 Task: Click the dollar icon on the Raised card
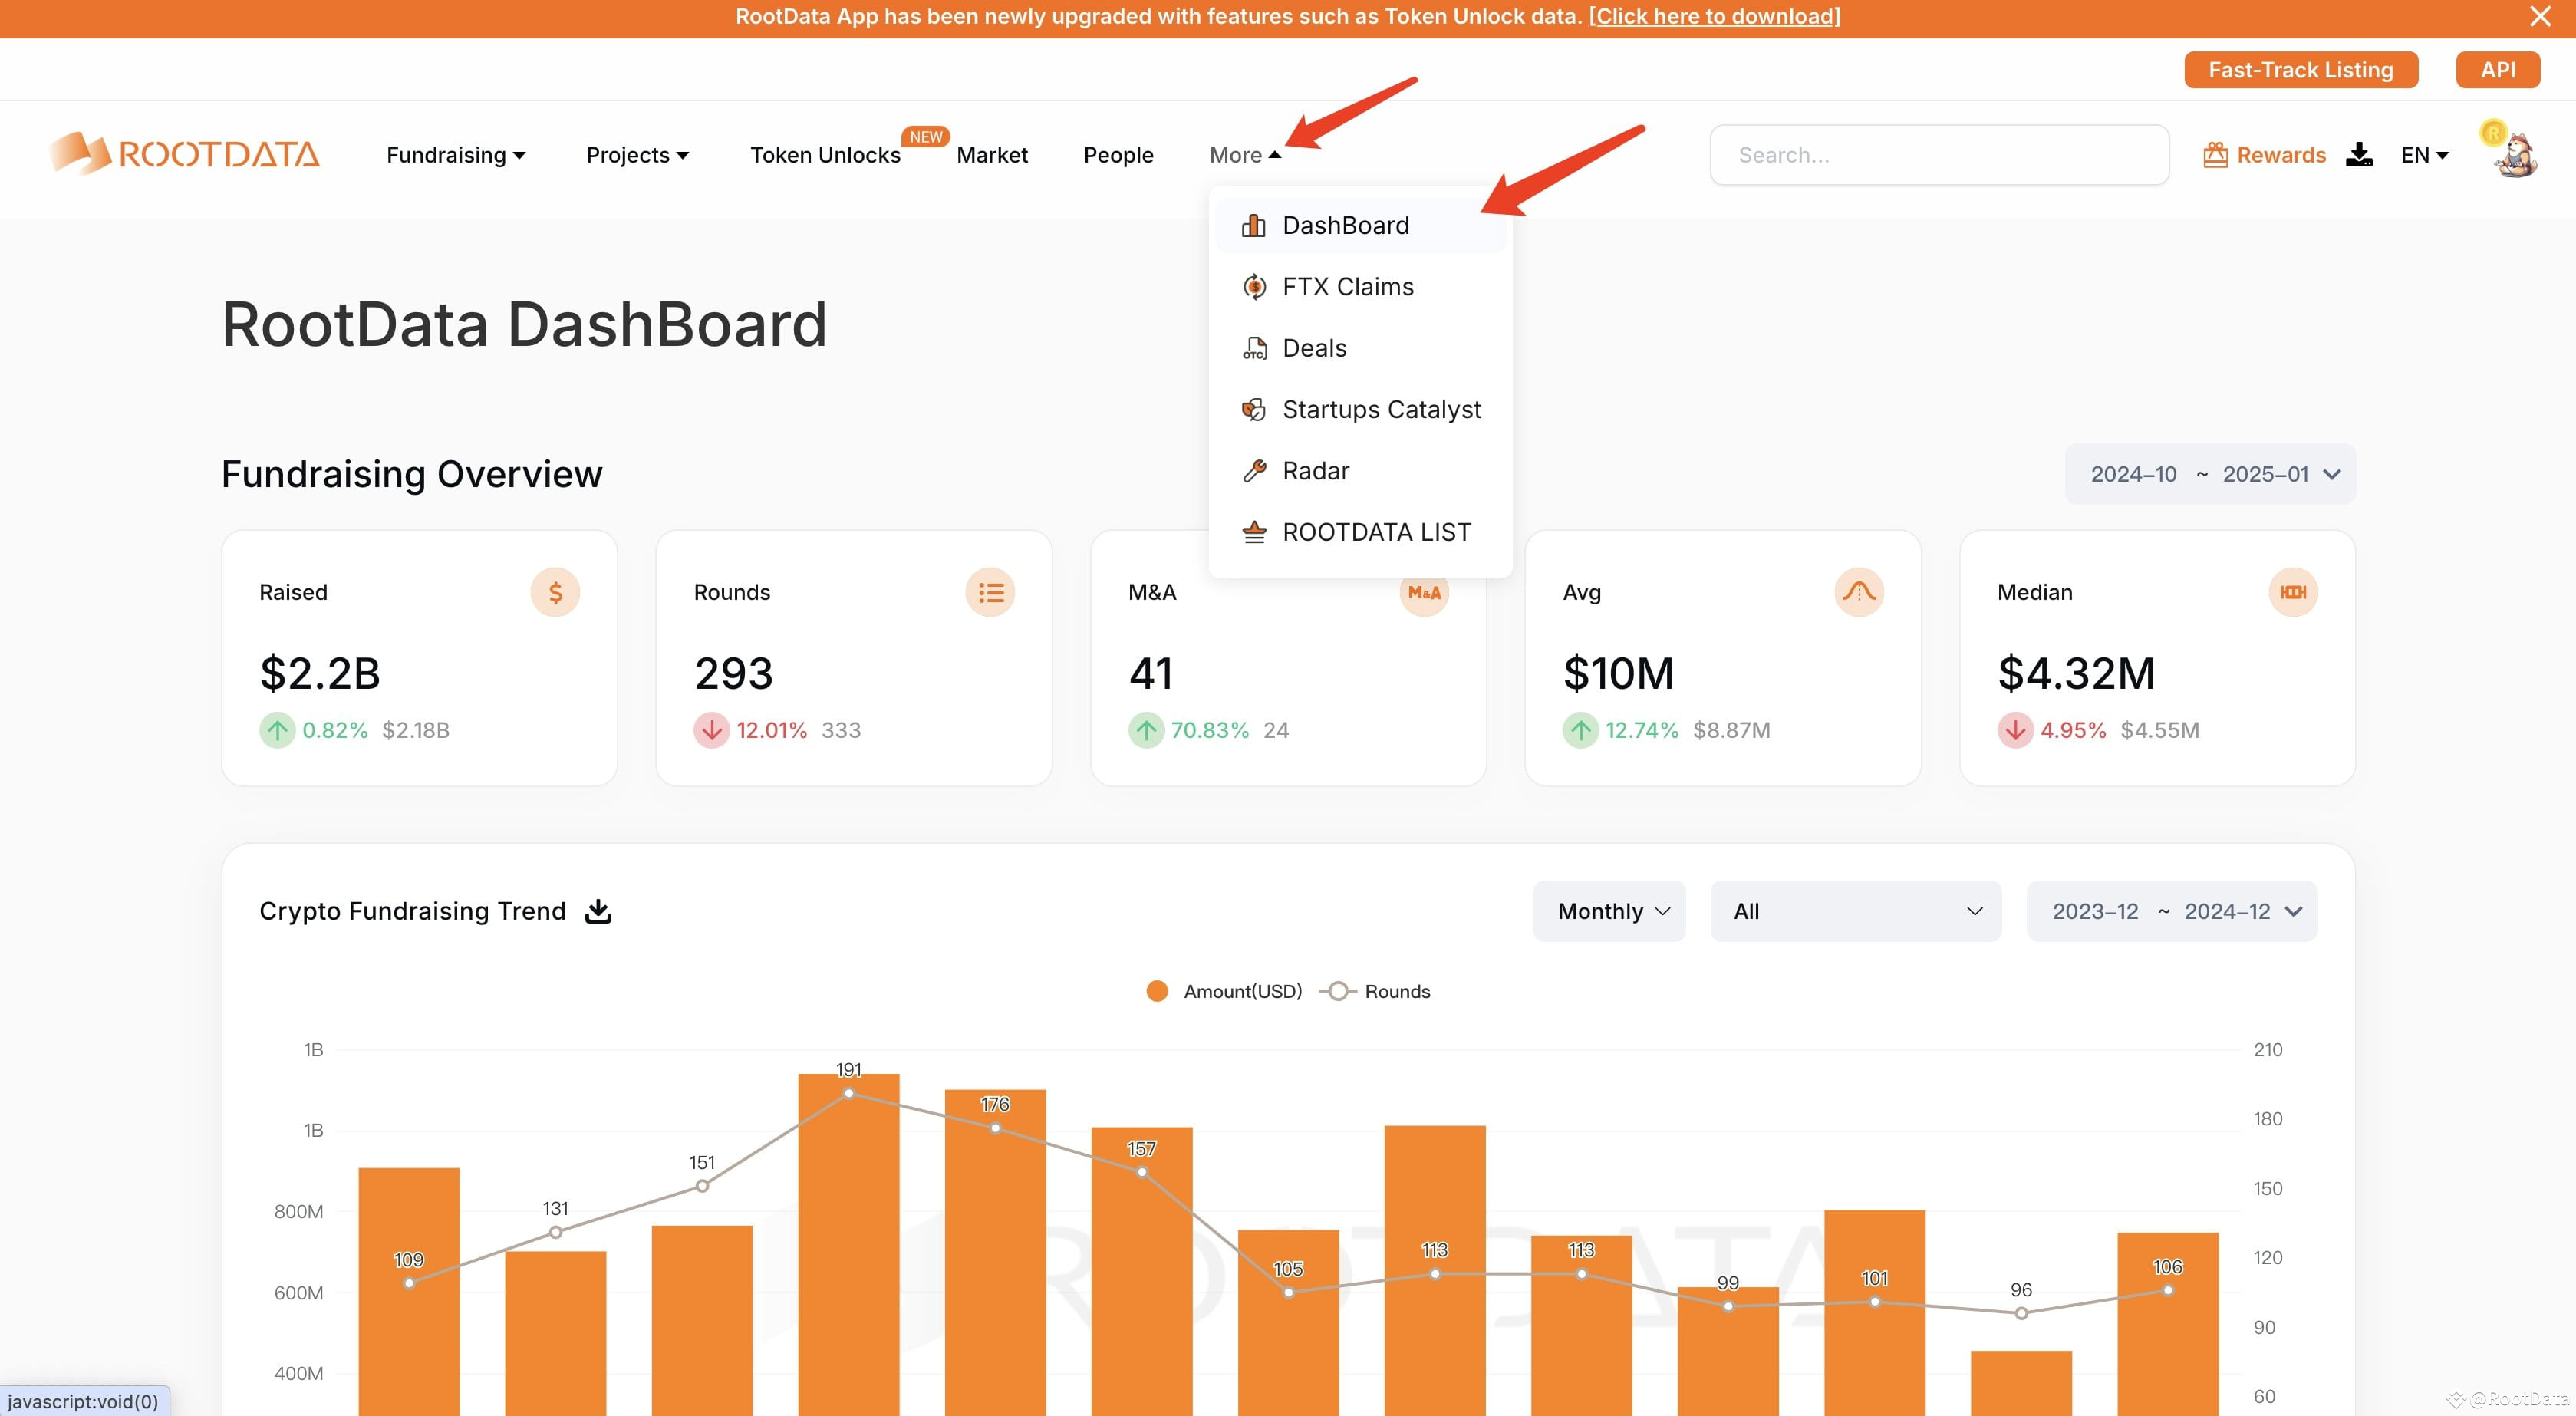click(x=556, y=592)
